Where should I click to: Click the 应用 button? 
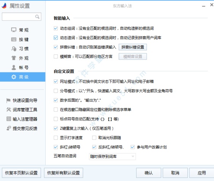click(x=201, y=173)
